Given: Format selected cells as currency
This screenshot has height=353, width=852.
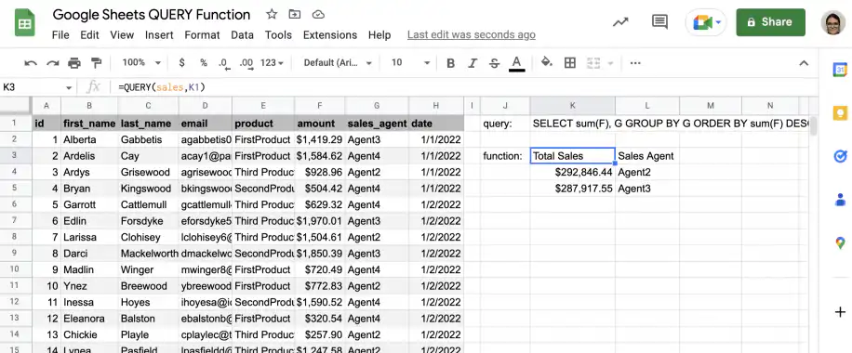Looking at the screenshot, I should click(x=182, y=63).
